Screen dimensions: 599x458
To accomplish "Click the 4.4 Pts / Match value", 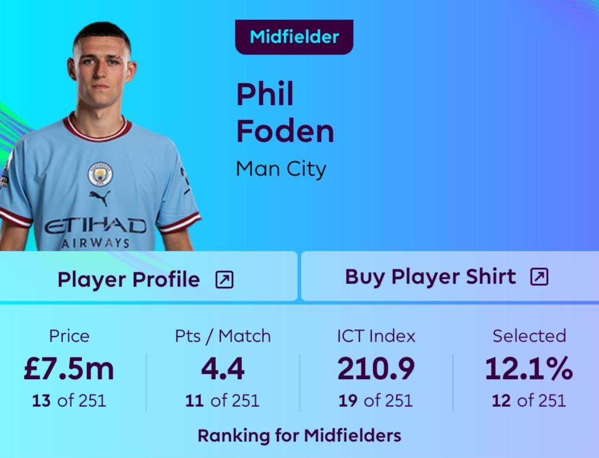I will (223, 369).
